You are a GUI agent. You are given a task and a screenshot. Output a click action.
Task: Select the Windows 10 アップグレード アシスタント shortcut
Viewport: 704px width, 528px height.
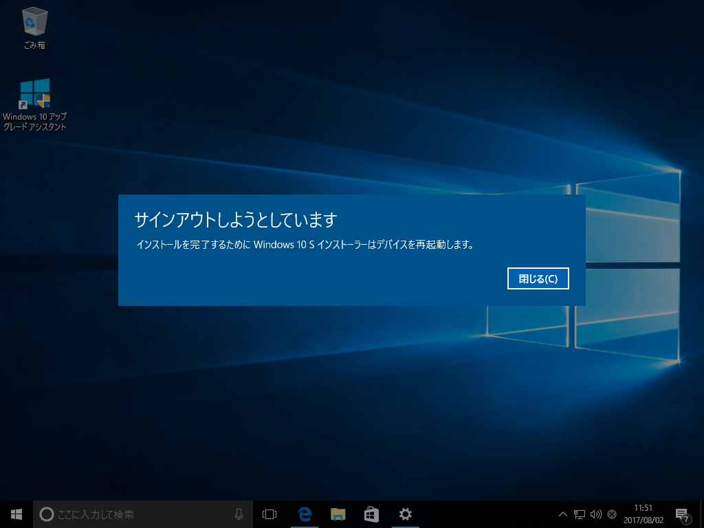point(34,105)
